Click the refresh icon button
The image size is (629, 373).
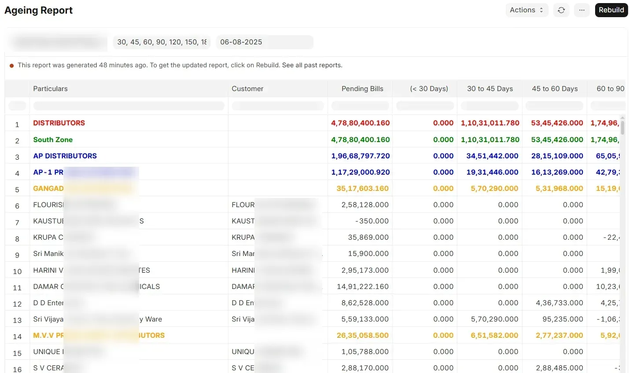(561, 10)
